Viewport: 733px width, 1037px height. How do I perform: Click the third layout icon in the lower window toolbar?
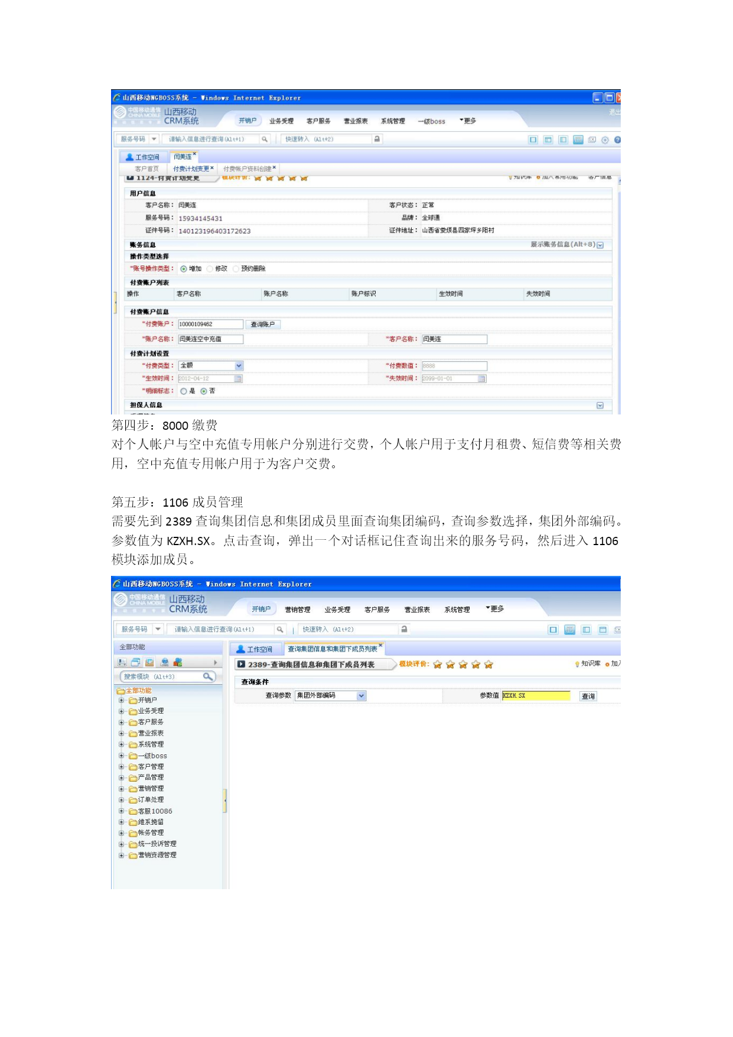tap(587, 630)
